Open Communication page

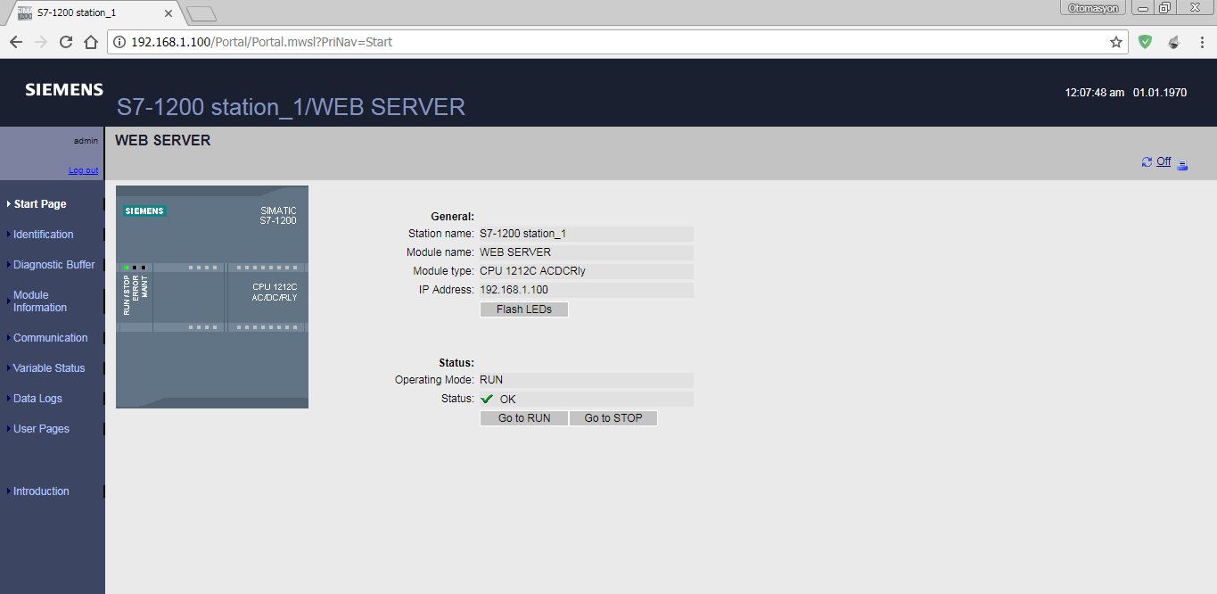point(51,338)
